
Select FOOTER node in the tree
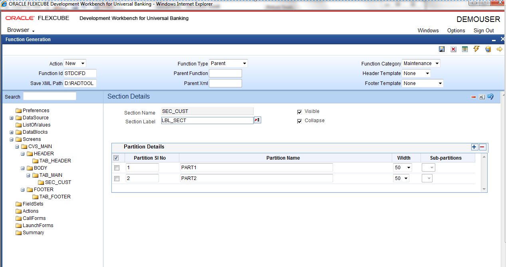click(44, 190)
